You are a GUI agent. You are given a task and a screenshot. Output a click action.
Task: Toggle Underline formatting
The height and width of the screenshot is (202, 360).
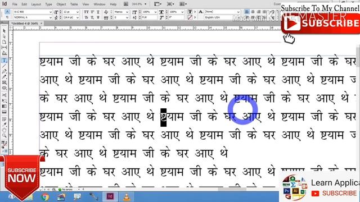coord(98,12)
